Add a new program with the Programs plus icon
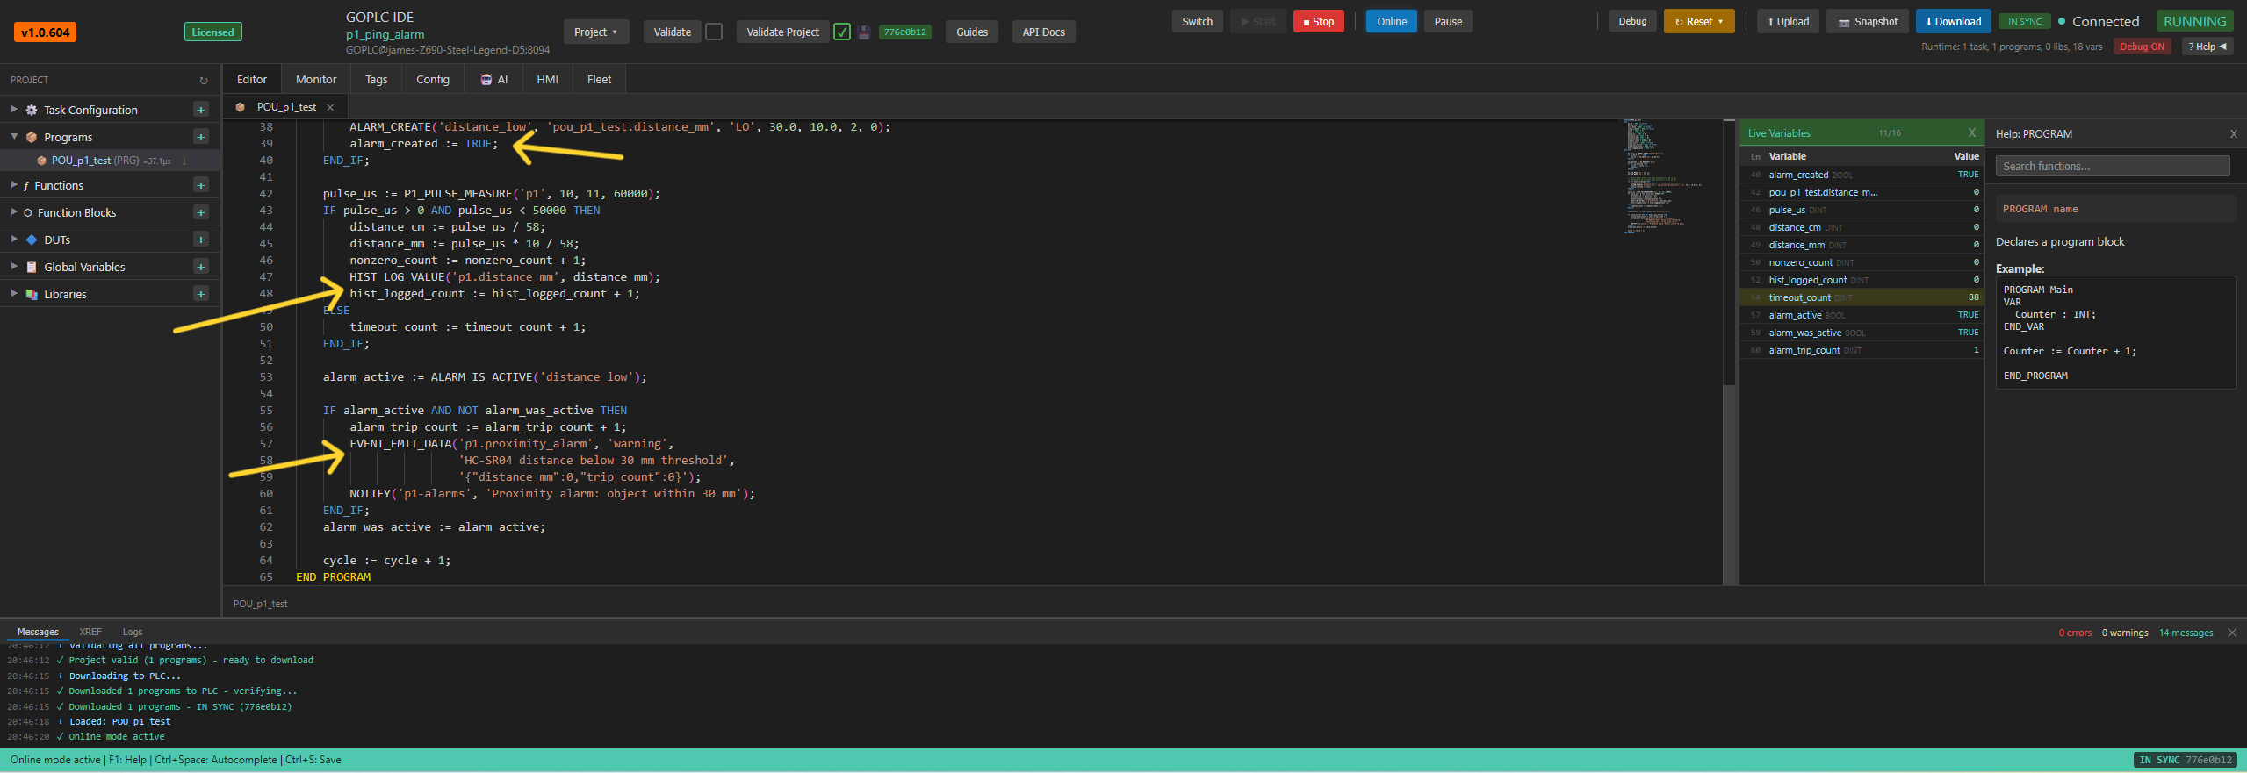Image resolution: width=2247 pixels, height=773 pixels. point(201,137)
